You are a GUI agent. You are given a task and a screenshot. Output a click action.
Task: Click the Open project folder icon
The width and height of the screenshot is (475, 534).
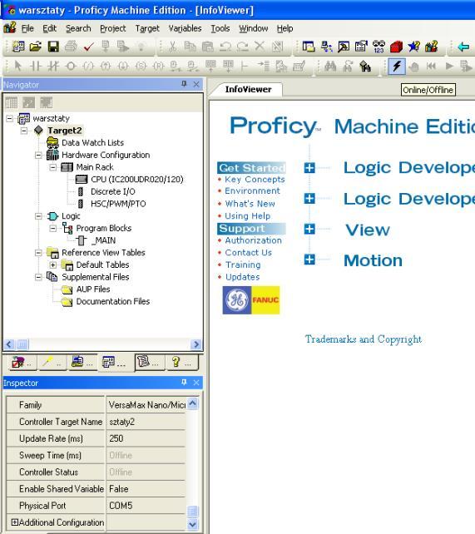[x=35, y=47]
